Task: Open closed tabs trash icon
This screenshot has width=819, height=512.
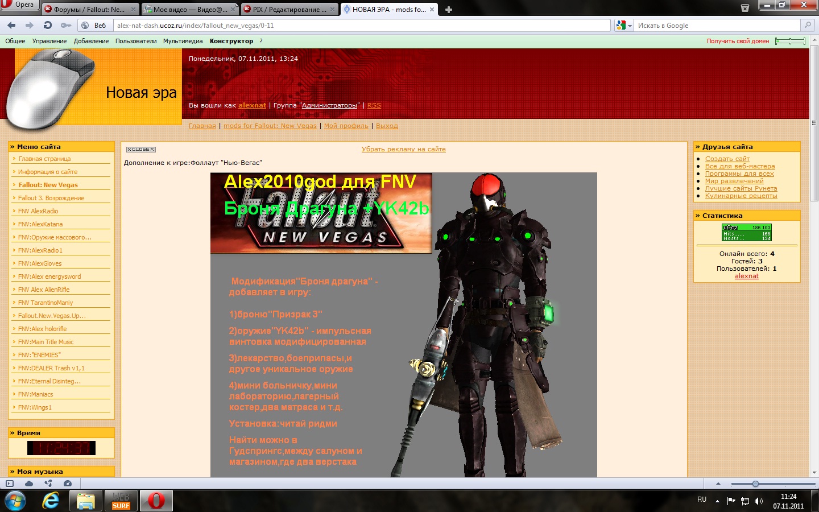Action: pyautogui.click(x=745, y=8)
